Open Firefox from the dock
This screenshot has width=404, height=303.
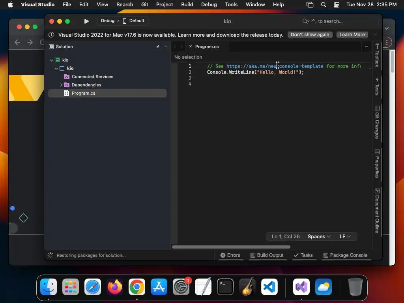click(115, 287)
